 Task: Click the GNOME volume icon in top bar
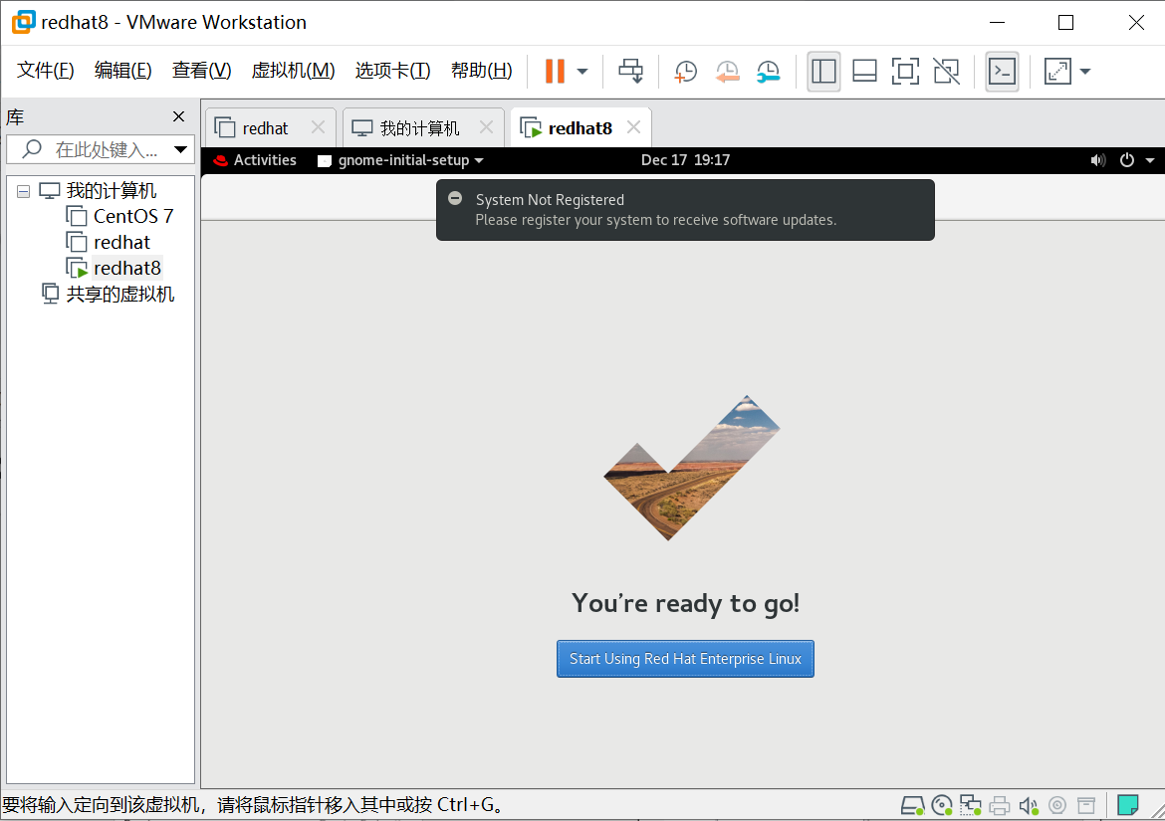pos(1097,160)
